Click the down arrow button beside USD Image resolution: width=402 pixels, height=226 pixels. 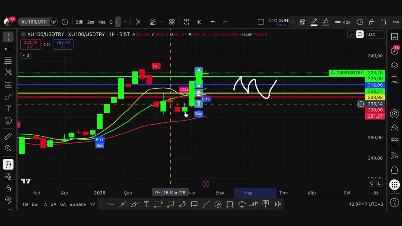click(x=351, y=34)
